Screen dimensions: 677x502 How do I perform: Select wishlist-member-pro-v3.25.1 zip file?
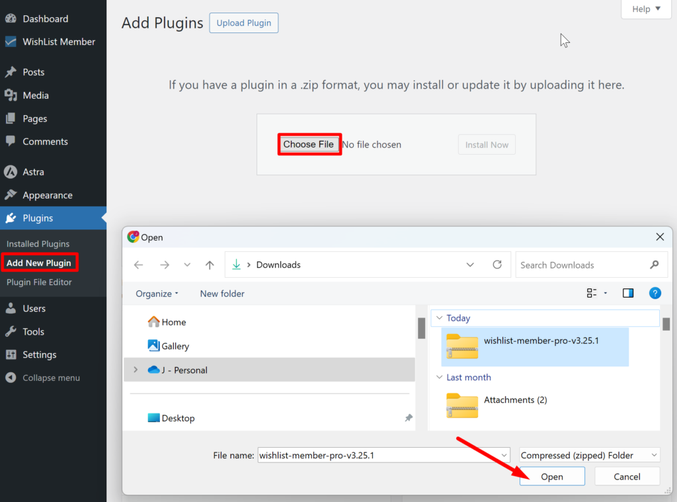(x=535, y=347)
